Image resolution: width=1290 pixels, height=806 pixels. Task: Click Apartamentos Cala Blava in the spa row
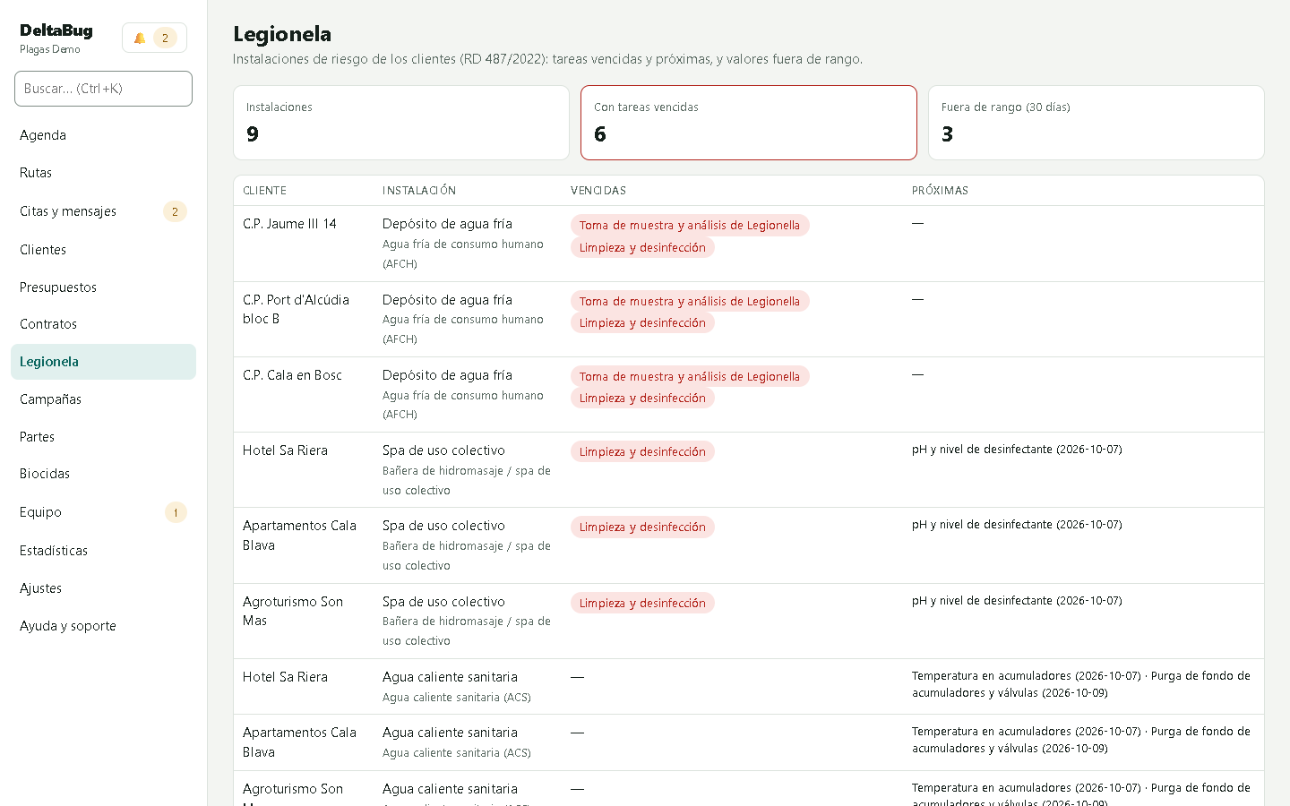click(299, 536)
